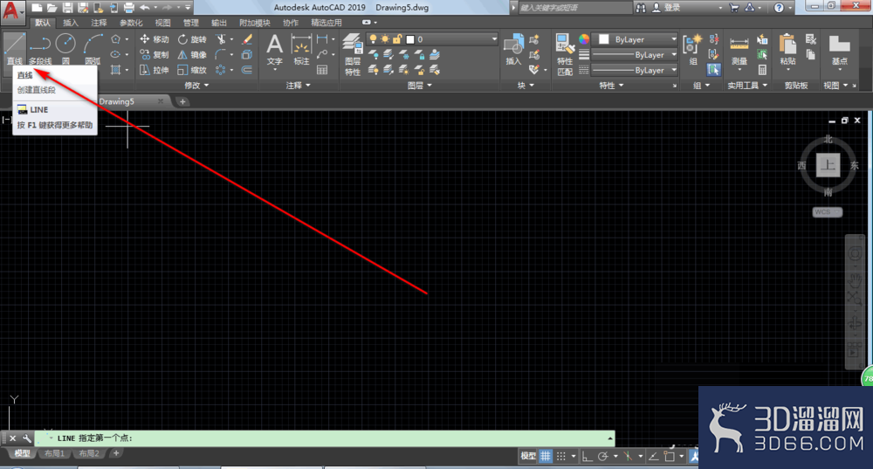Open the ByLayer linetype dropdown

[635, 70]
